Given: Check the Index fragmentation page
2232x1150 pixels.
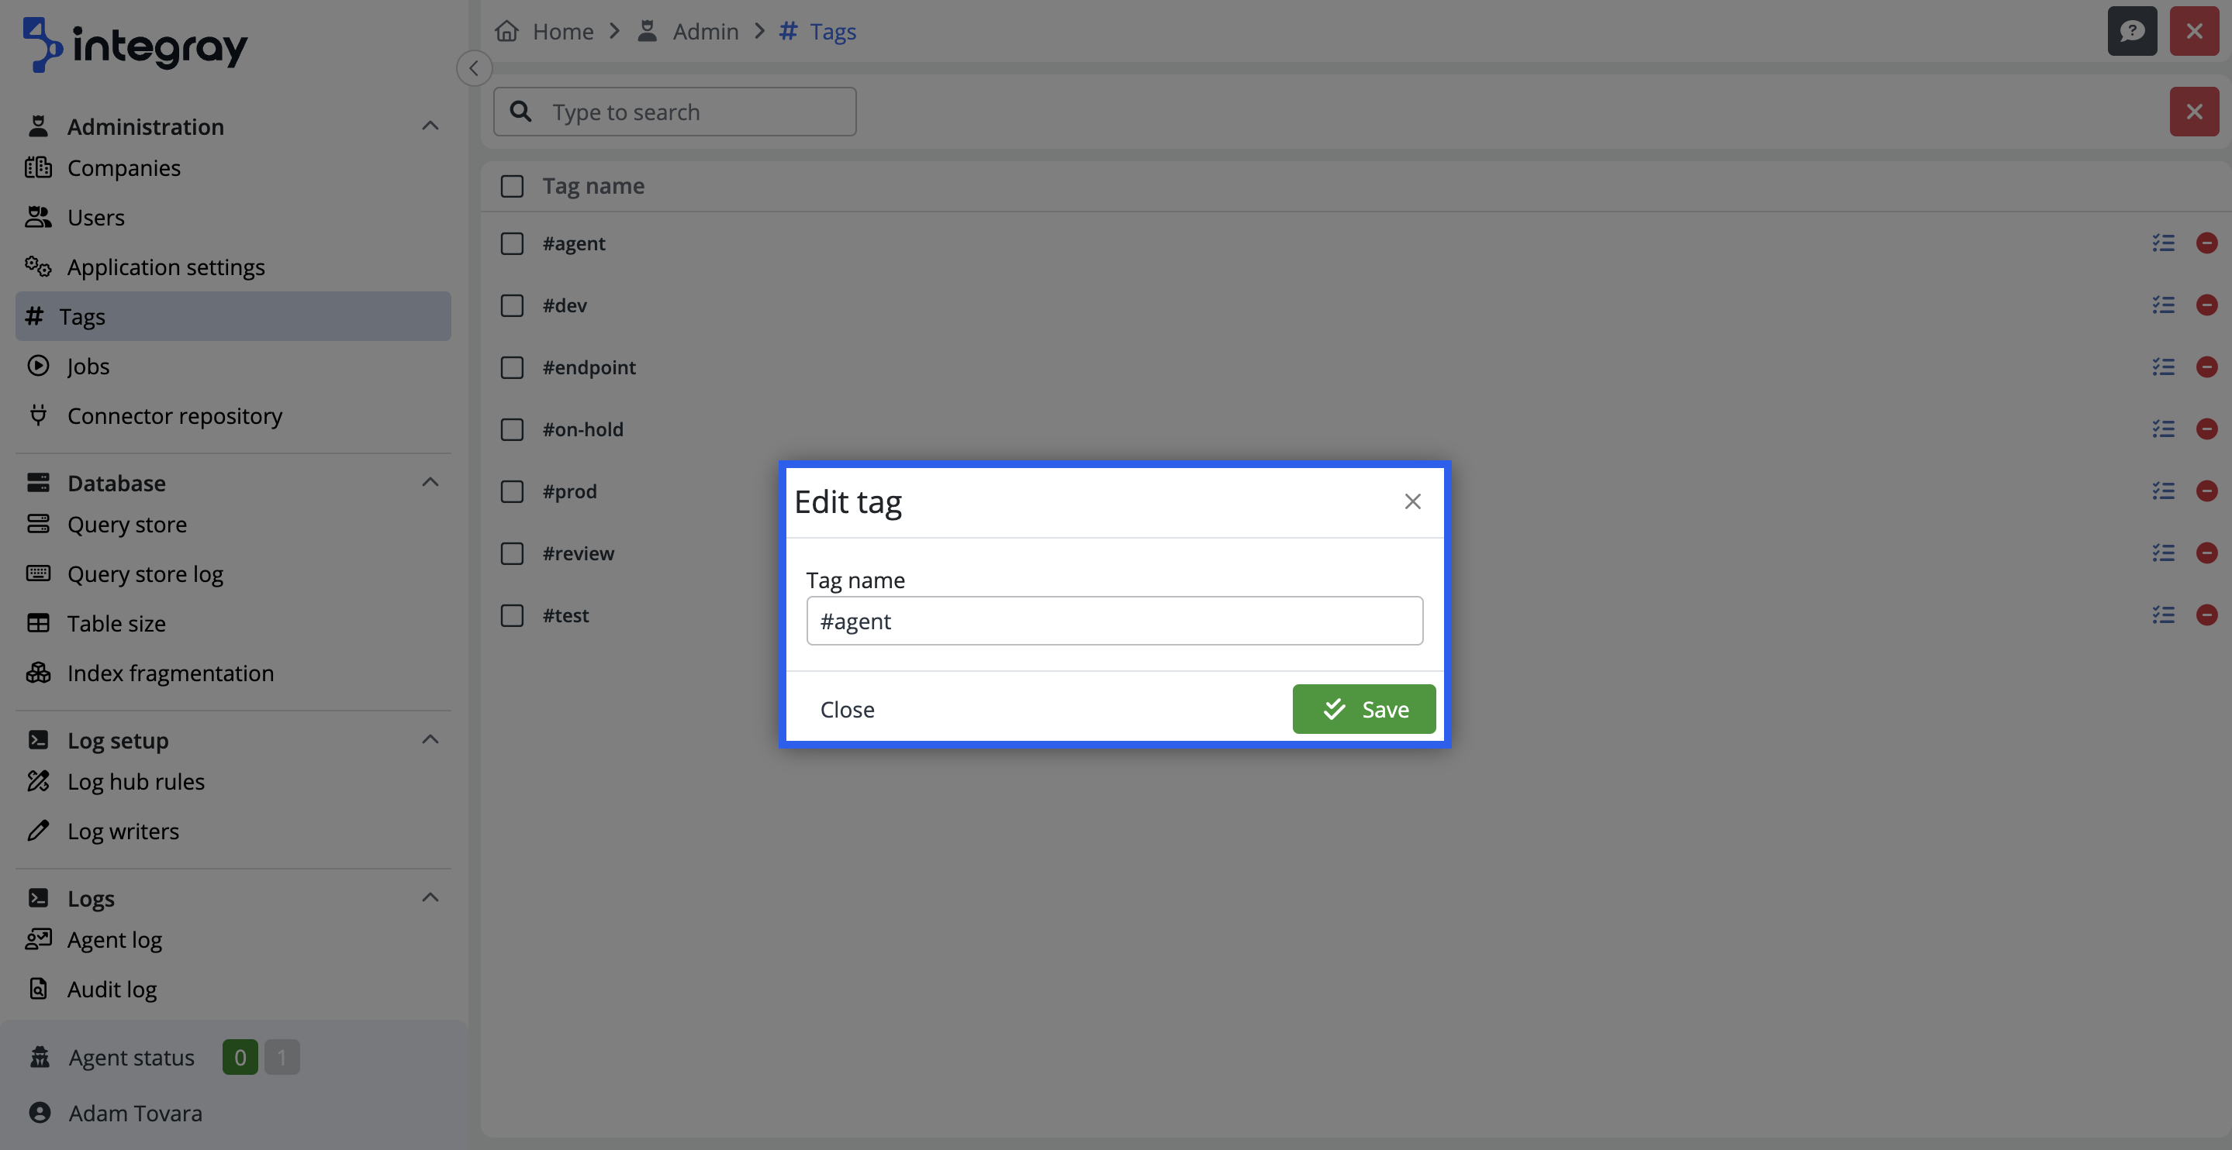Looking at the screenshot, I should point(171,673).
